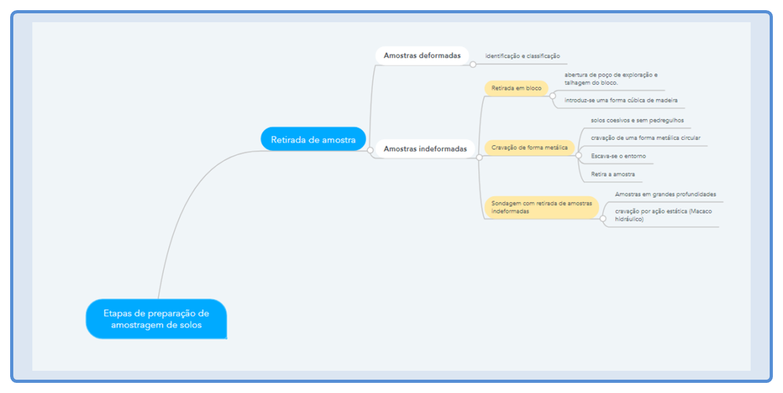This screenshot has height=393, width=783.
Task: Collapse the Cravação de forma metálica circle
Action: coord(578,155)
